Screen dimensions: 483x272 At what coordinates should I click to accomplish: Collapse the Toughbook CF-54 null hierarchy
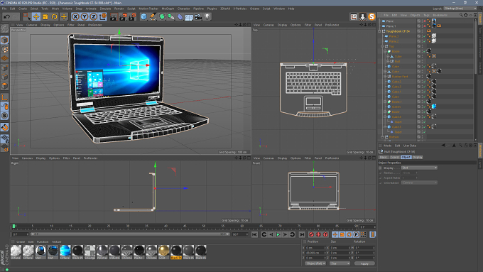[380, 31]
